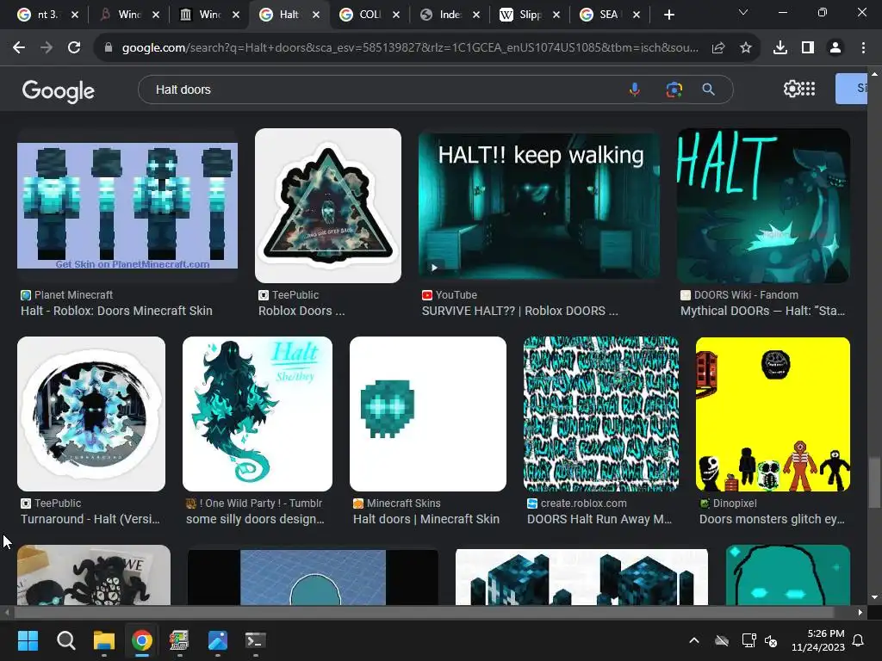The width and height of the screenshot is (882, 661).
Task: Click the horizontal scrollbar at page bottom
Action: pyautogui.click(x=425, y=613)
